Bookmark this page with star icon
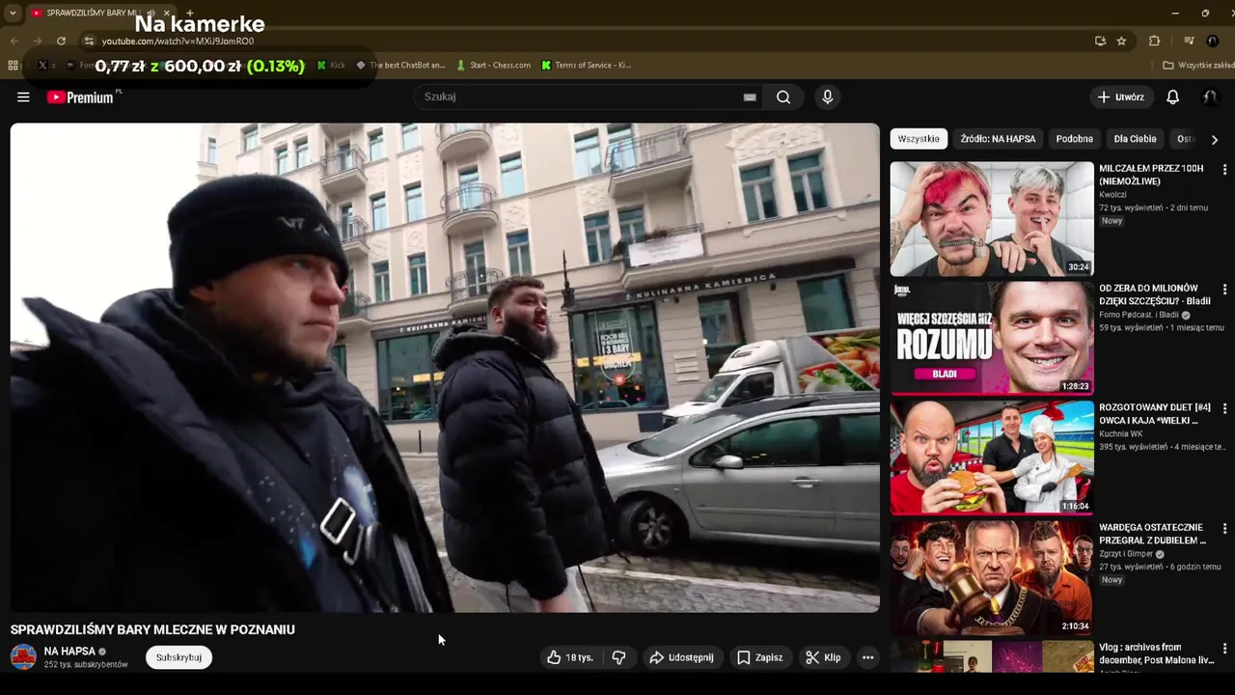The width and height of the screenshot is (1235, 695). point(1121,41)
